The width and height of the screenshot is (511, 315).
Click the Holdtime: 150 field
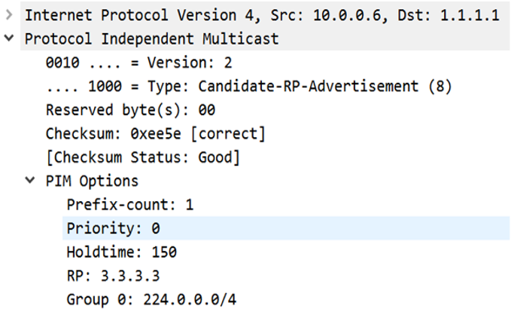pyautogui.click(x=120, y=251)
